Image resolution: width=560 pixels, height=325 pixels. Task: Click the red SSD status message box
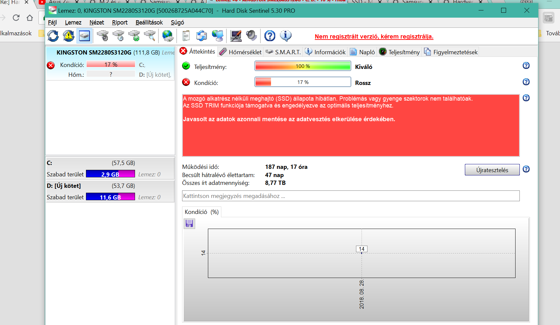coord(351,125)
